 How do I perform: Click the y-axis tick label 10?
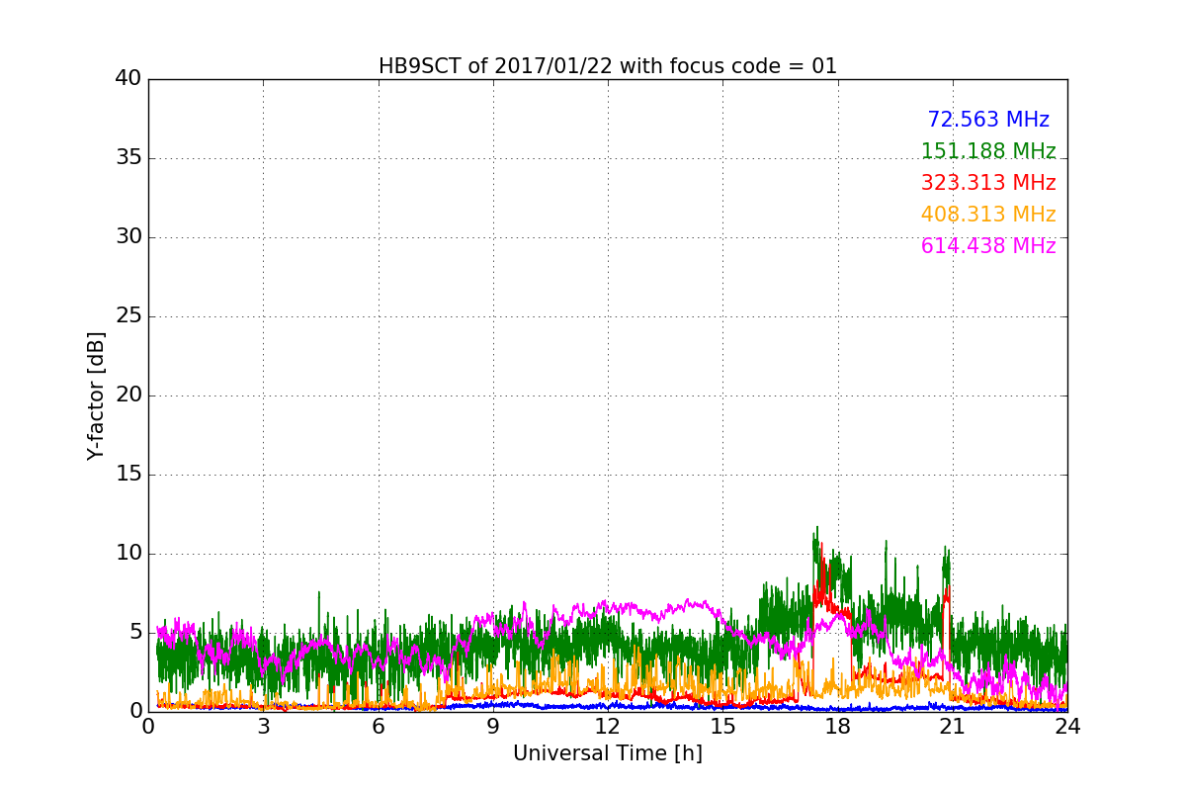coord(128,554)
